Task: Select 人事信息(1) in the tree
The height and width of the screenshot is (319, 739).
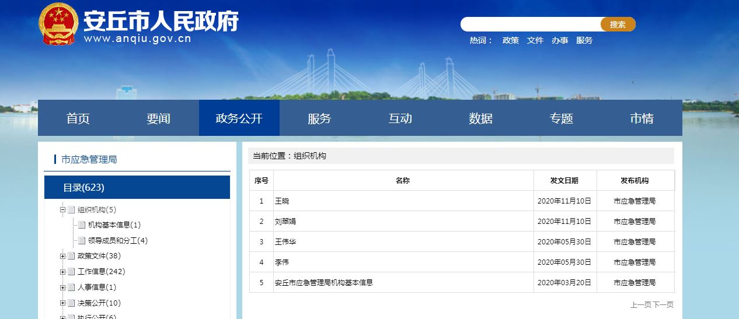Action: (x=97, y=288)
